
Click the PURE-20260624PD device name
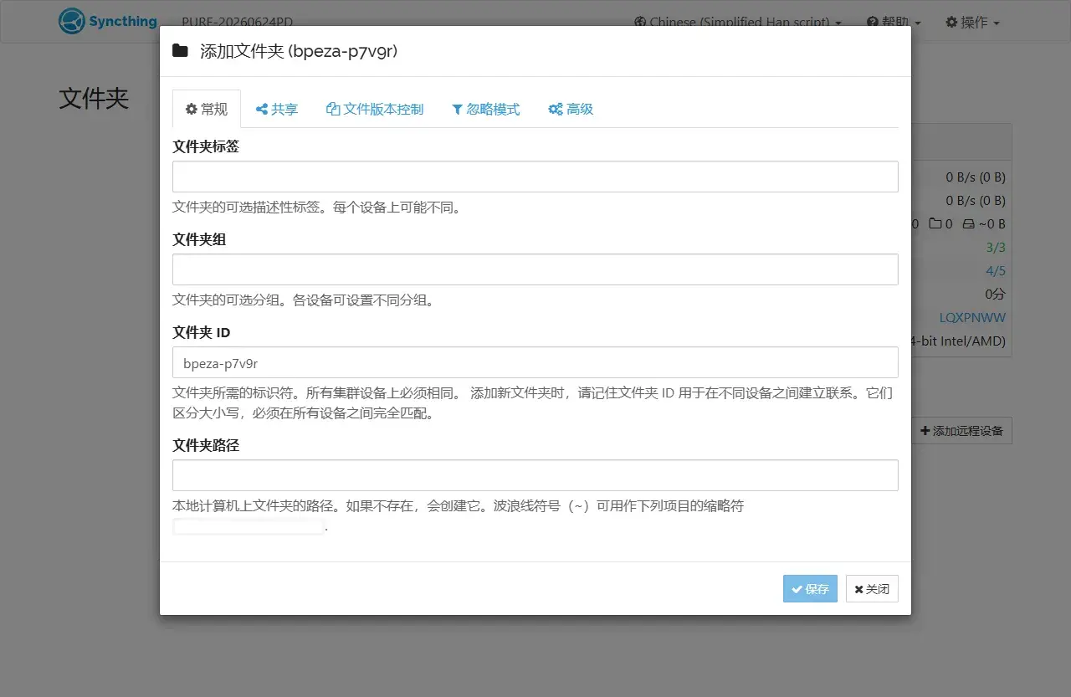(237, 23)
